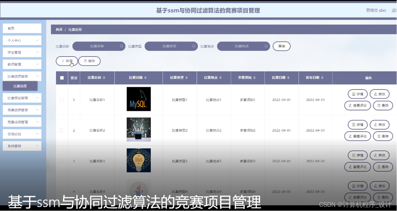Open 详情 for row 比赛名称4

[358, 186]
